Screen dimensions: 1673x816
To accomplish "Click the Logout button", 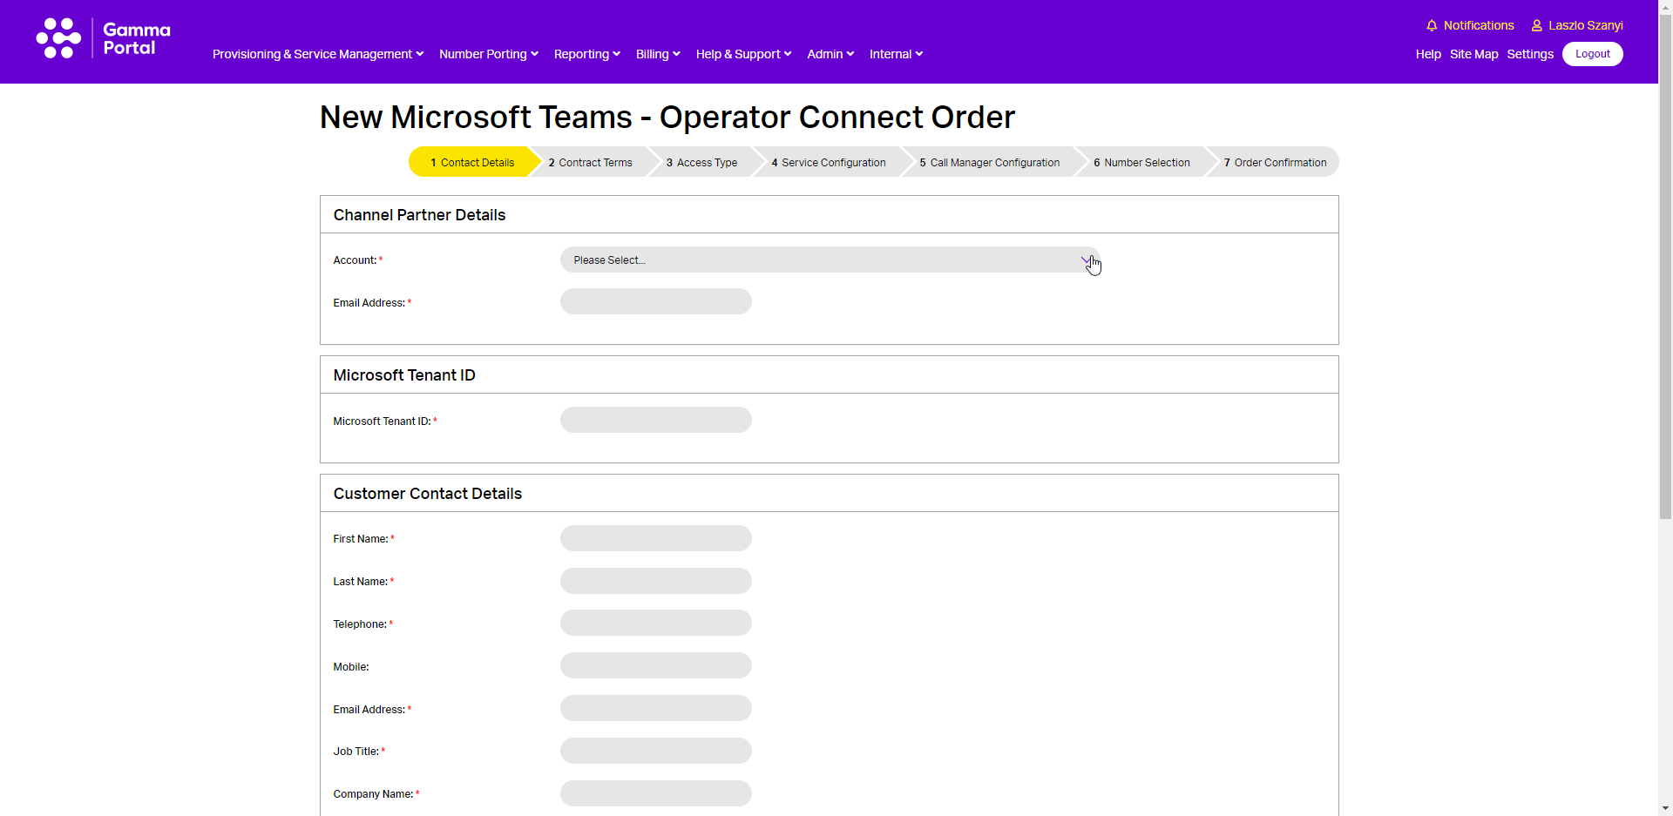I will pyautogui.click(x=1592, y=54).
